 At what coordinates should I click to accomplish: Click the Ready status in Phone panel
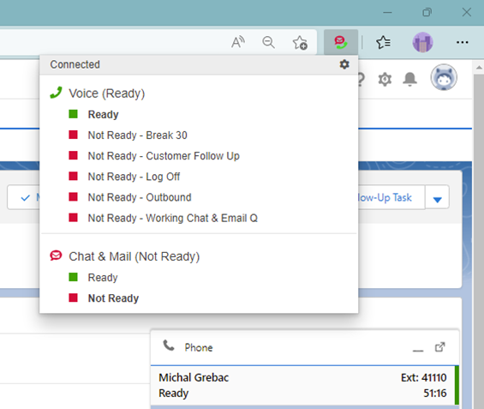coord(174,393)
